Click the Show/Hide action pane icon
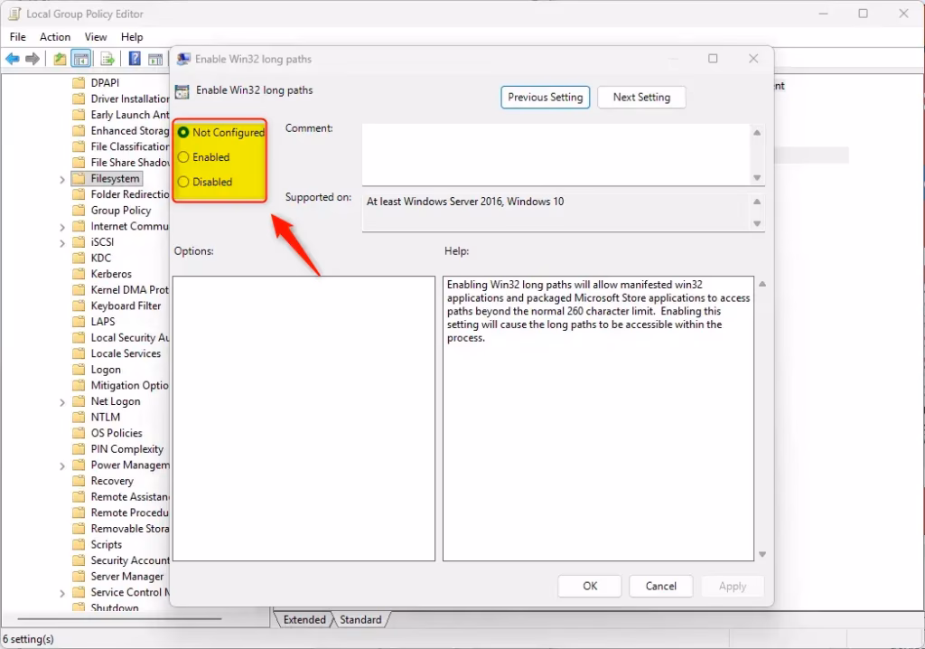 pyautogui.click(x=155, y=59)
